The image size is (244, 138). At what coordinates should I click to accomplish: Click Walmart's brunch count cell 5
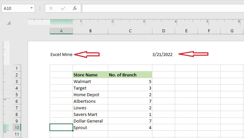[x=130, y=81]
